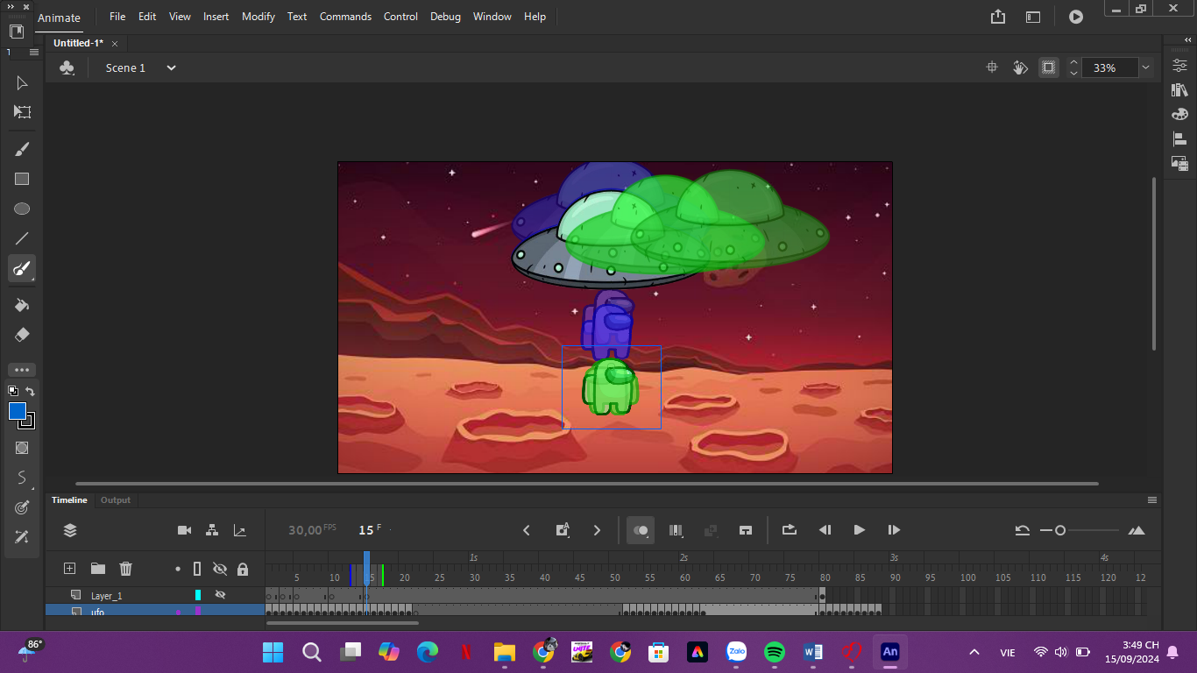Reset timeline zoom to default
Viewport: 1197px width, 673px height.
tap(1022, 530)
